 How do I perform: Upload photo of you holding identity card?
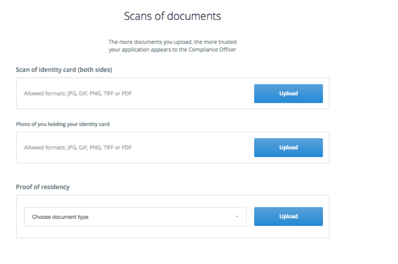(288, 148)
